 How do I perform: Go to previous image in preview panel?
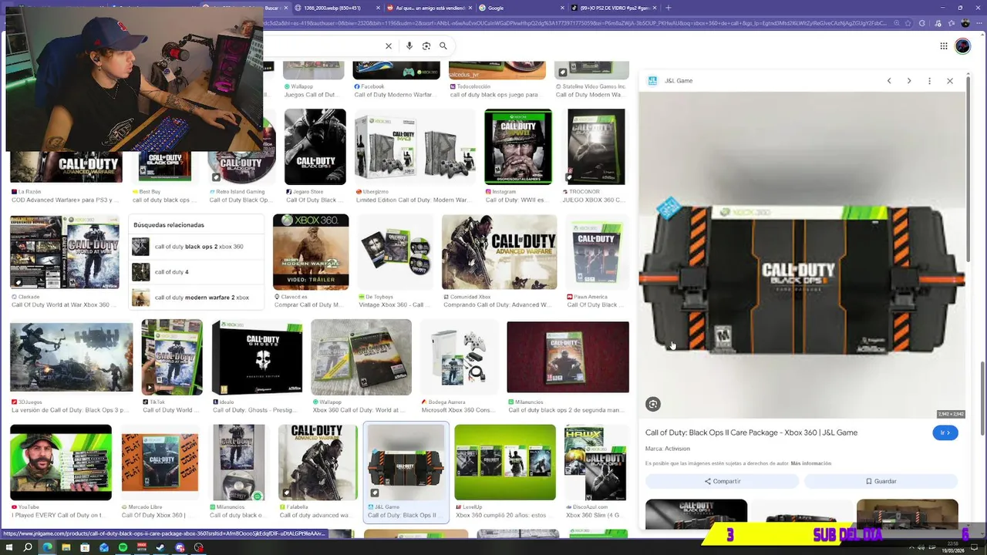tap(889, 81)
